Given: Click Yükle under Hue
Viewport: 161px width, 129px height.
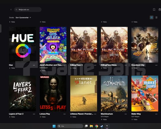Looking at the screenshot, I should click(x=12, y=68).
